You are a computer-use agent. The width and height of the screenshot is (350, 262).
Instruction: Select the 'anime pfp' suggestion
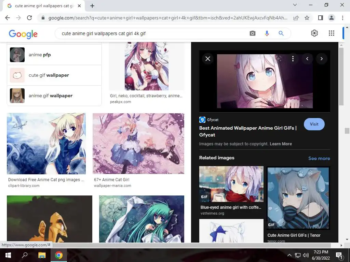point(54,55)
